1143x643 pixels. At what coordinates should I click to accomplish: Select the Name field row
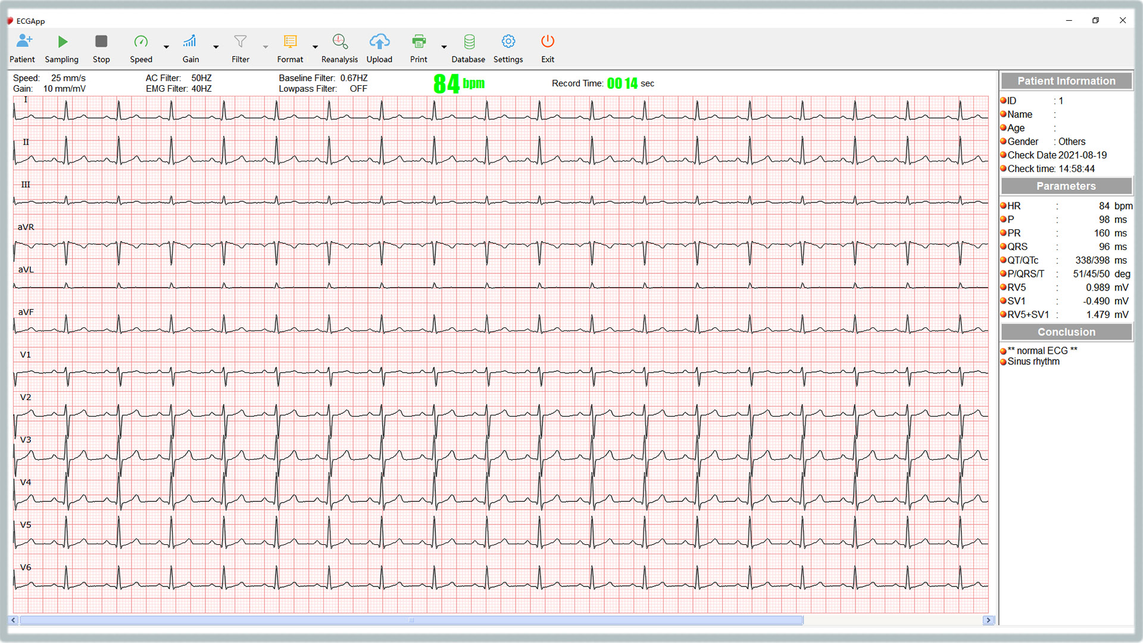pos(1066,114)
